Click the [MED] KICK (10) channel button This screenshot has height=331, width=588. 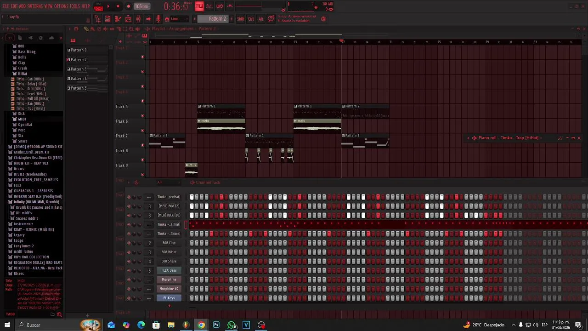(x=169, y=215)
